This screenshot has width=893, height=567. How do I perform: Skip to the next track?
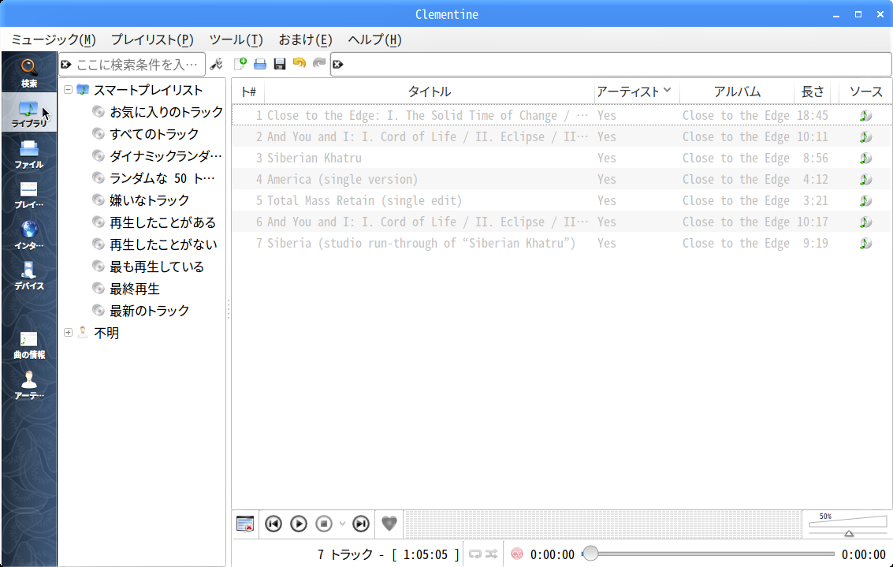click(x=360, y=524)
